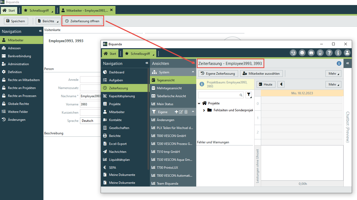The width and height of the screenshot is (357, 200).
Task: Edit own view with pencil icon
Action: pyautogui.click(x=181, y=112)
